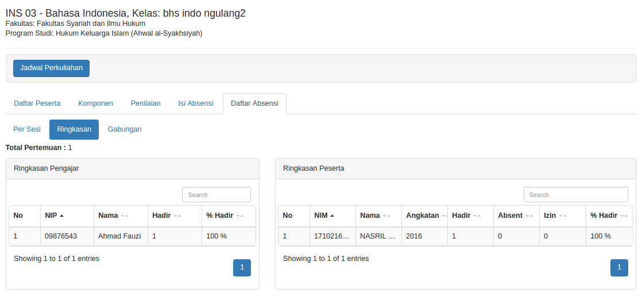This screenshot has width=642, height=296.
Task: Click Ringkasan Peserta search field
Action: pos(575,195)
